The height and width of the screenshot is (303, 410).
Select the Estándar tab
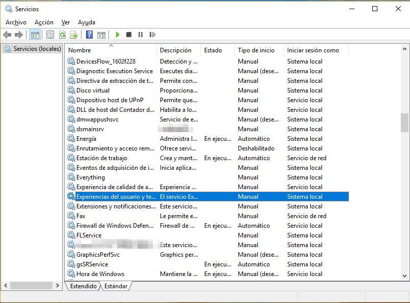(x=116, y=286)
